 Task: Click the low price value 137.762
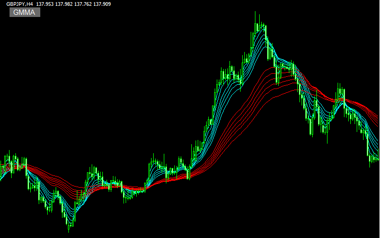click(83, 4)
